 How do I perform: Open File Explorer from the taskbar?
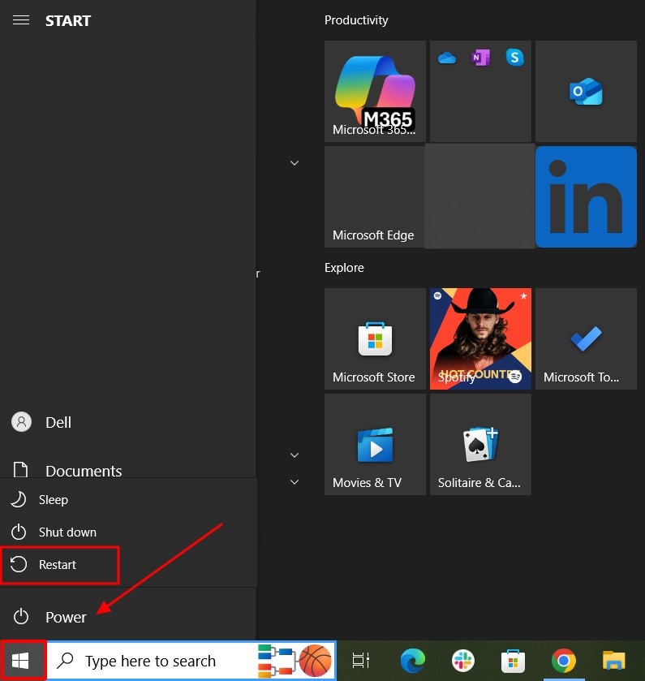(x=613, y=661)
